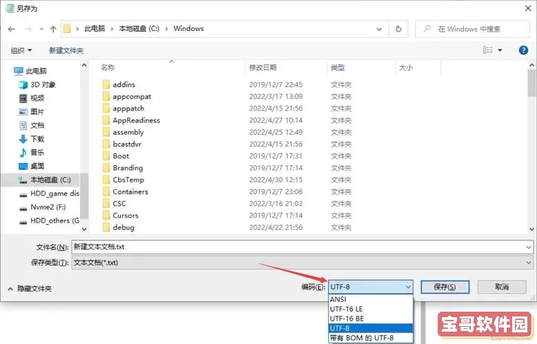Select the CbsTemp folder icon
Screen dimensions: 537x344
[106, 180]
